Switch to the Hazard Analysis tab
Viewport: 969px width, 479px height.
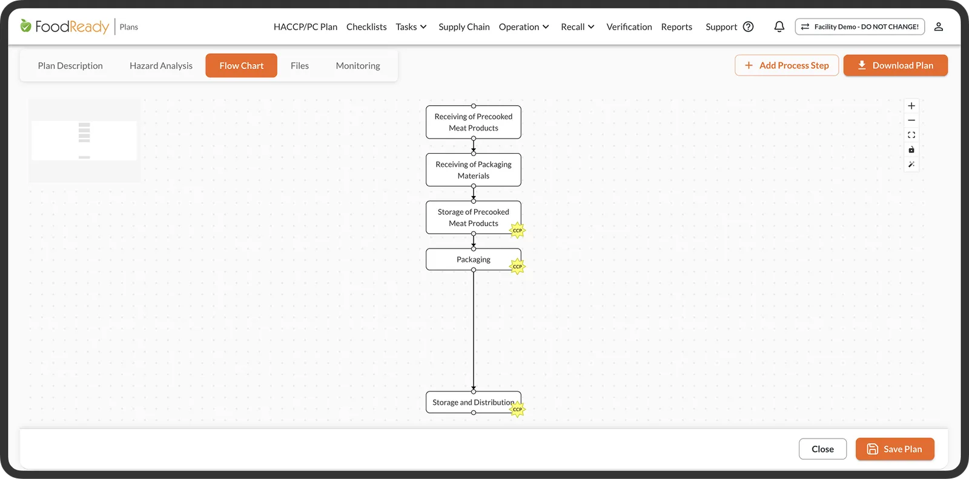coord(161,65)
